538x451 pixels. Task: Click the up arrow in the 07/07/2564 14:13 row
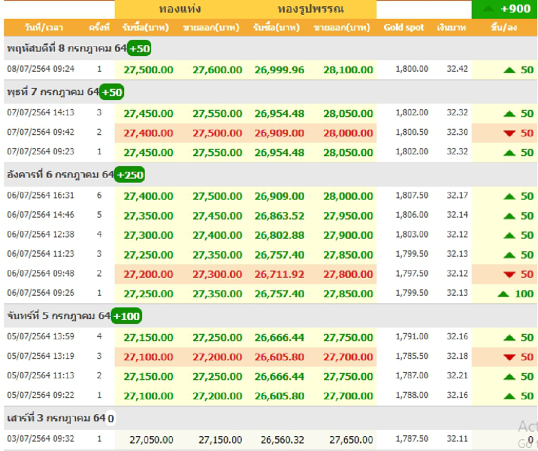[509, 114]
